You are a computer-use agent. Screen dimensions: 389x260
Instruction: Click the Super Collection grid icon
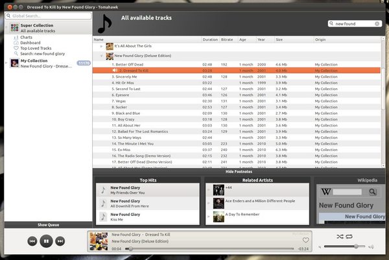click(x=14, y=27)
